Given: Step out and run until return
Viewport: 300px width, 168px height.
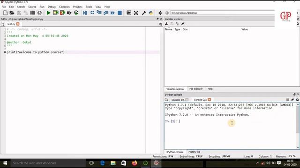Looking at the screenshot, I should tap(106, 13).
